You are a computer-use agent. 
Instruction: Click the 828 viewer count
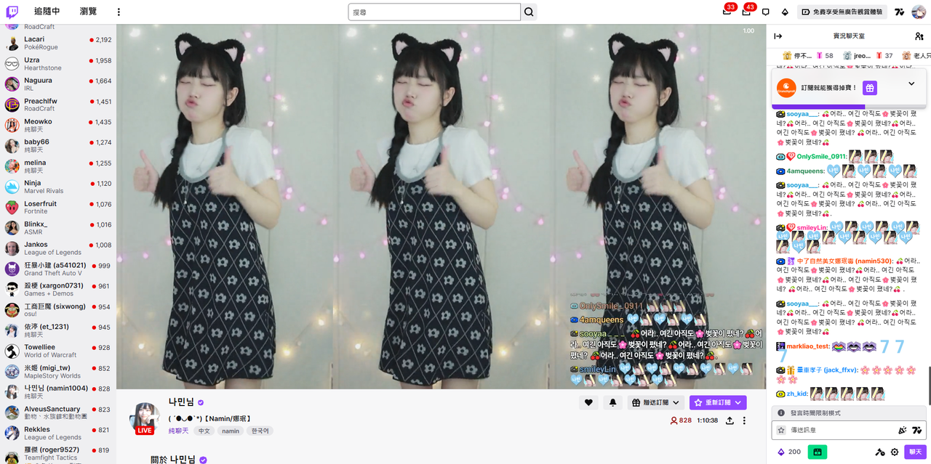click(681, 420)
